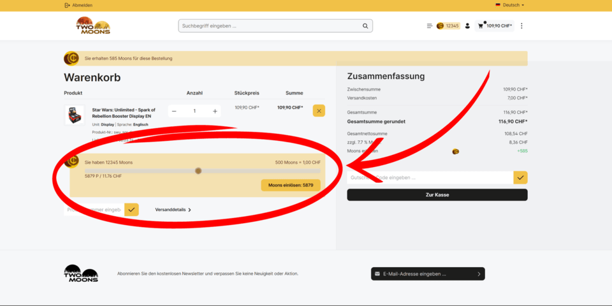
Task: Click the Abmelden logout link
Action: click(x=78, y=5)
